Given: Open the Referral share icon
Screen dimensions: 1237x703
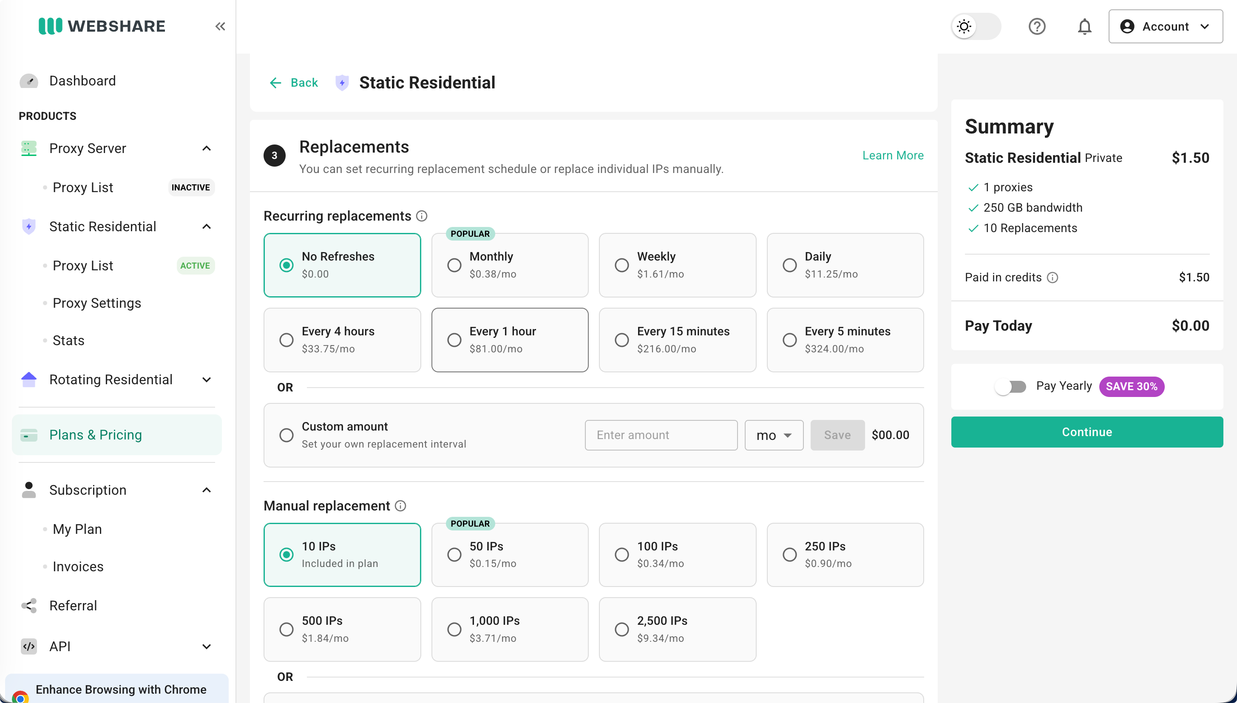Looking at the screenshot, I should 29,606.
